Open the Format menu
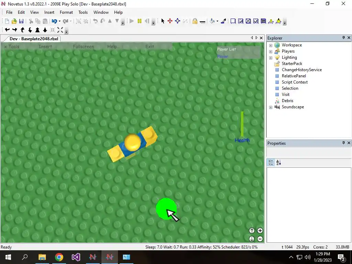 [66, 12]
